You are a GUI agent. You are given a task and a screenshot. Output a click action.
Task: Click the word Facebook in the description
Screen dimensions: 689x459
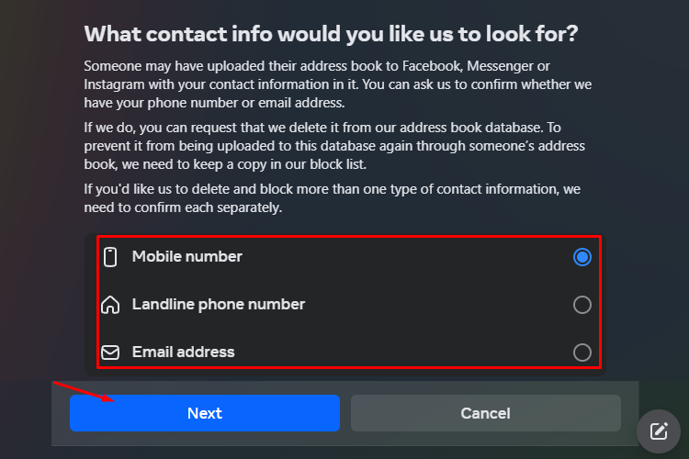[432, 66]
